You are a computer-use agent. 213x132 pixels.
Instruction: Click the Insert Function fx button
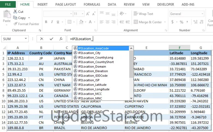(61, 39)
